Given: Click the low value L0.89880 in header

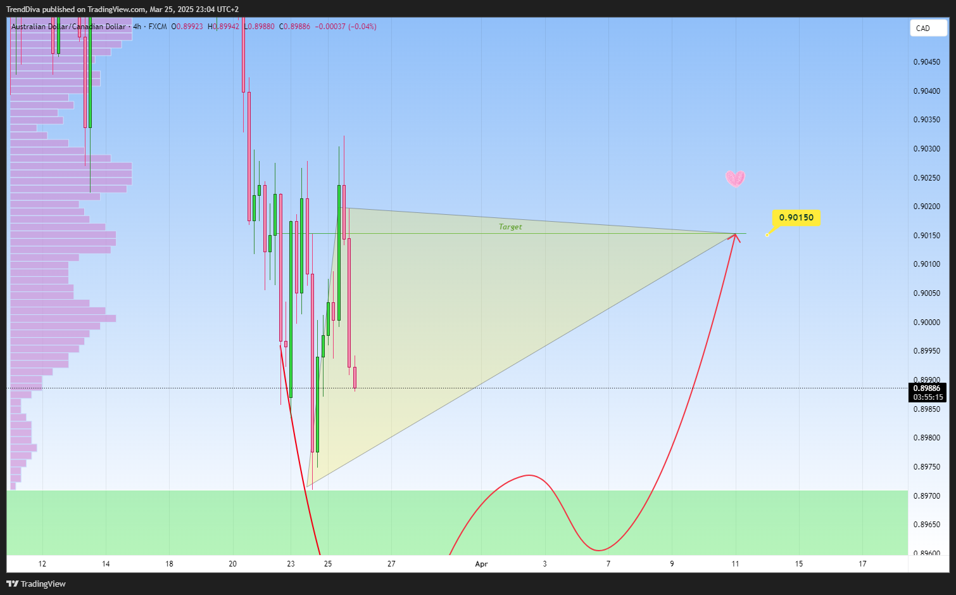Looking at the screenshot, I should click(259, 27).
